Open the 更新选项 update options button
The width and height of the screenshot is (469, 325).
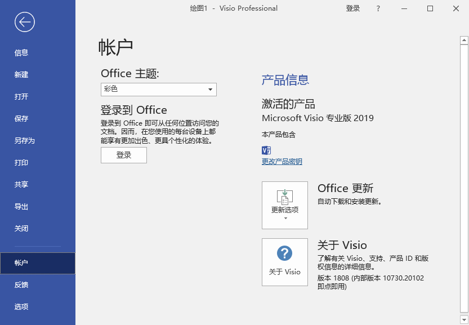coord(284,205)
